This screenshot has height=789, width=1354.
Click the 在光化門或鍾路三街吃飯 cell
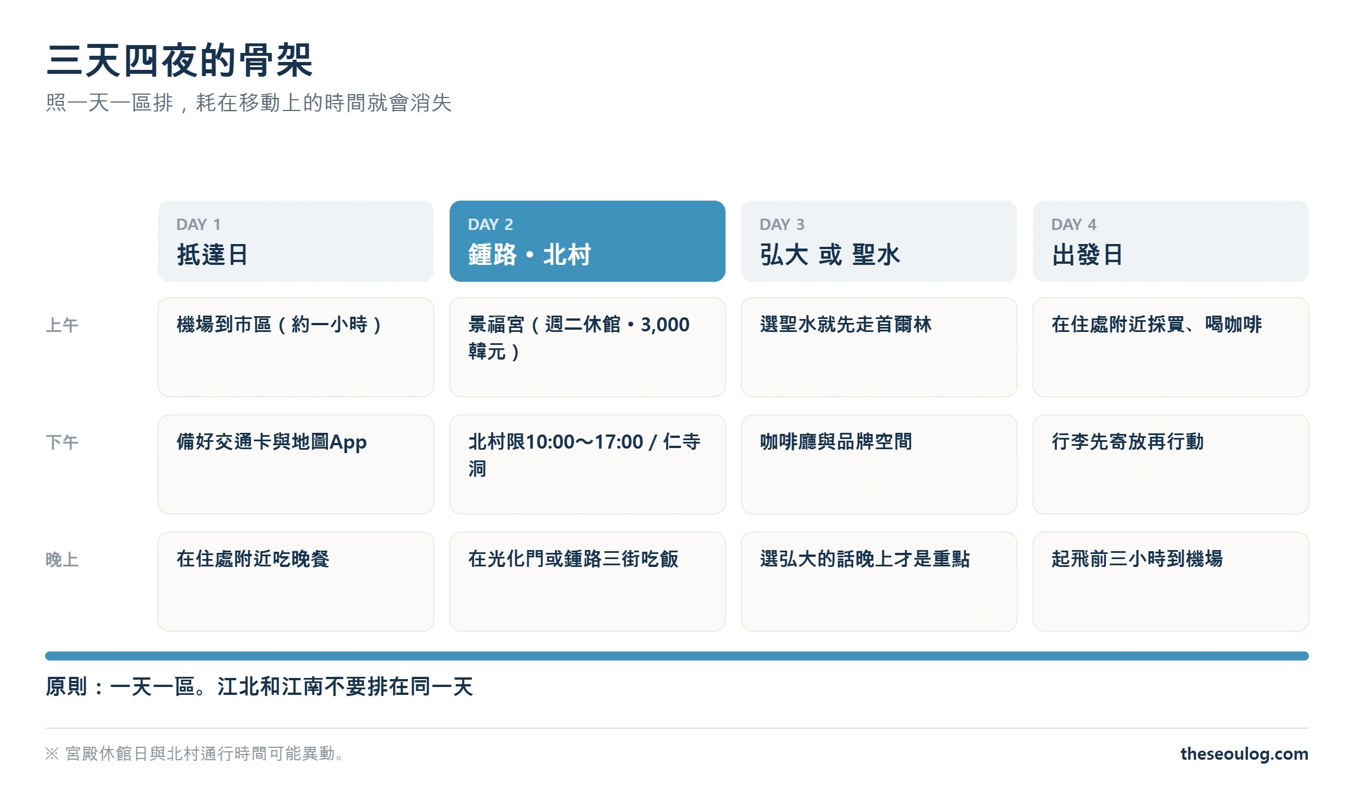click(587, 582)
